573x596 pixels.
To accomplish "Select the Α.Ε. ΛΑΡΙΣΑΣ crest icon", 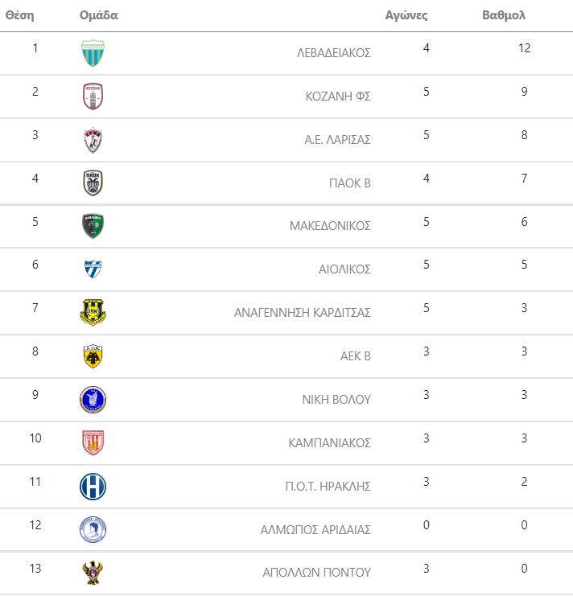I will pyautogui.click(x=93, y=140).
